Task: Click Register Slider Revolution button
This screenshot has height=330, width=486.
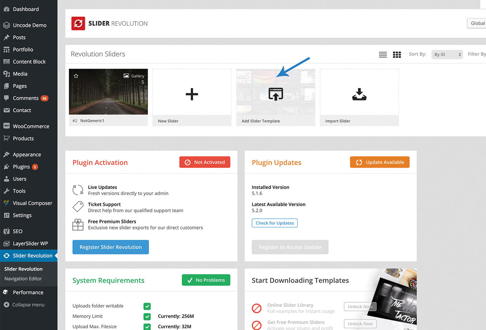Action: tap(110, 247)
